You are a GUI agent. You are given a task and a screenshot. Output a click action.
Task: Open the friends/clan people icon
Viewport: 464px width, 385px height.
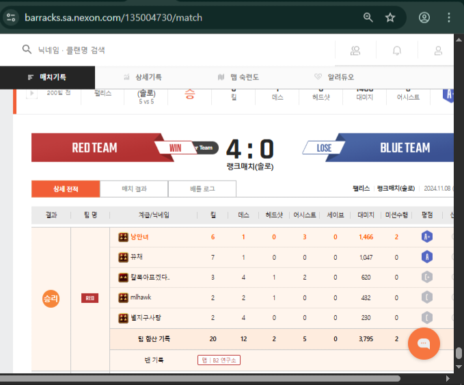point(355,50)
